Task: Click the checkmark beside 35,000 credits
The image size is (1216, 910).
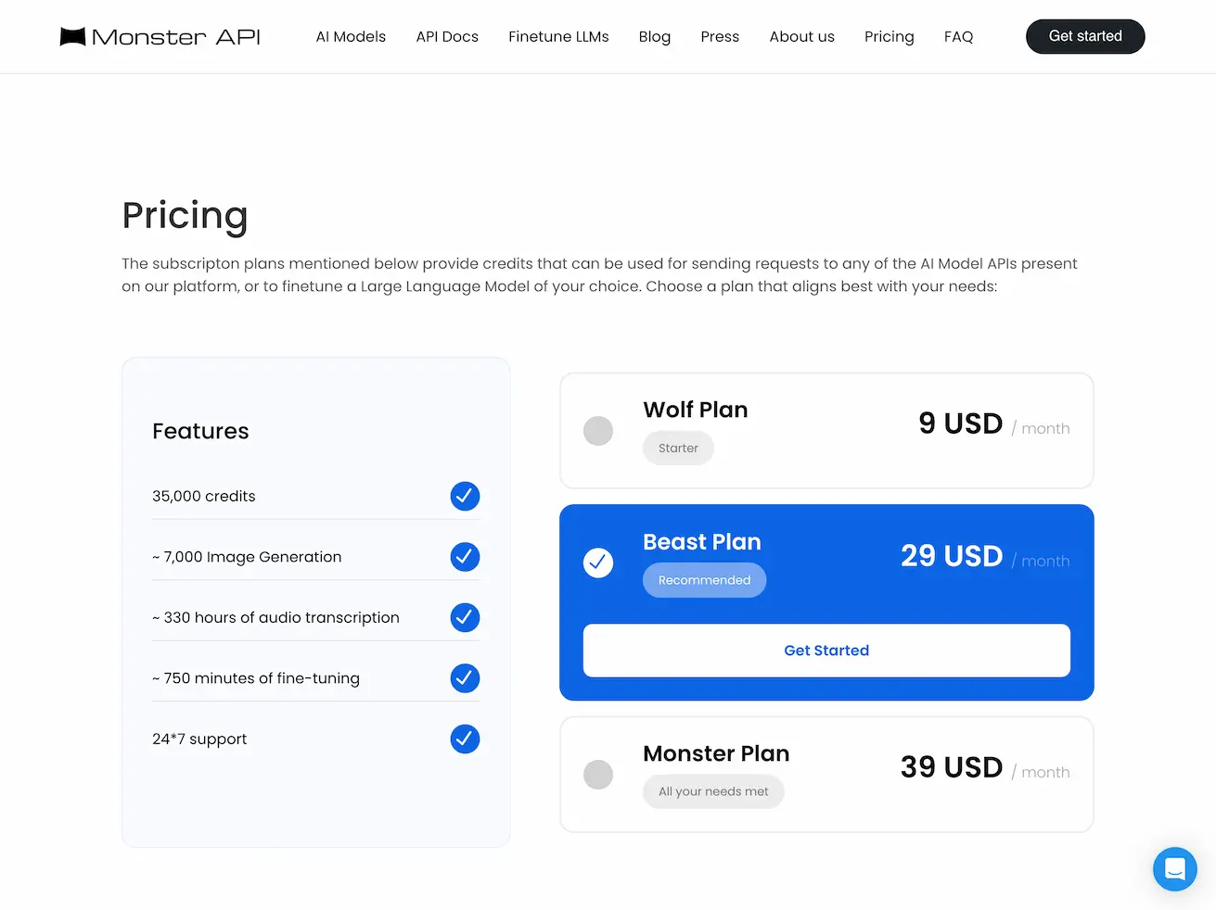Action: click(465, 496)
